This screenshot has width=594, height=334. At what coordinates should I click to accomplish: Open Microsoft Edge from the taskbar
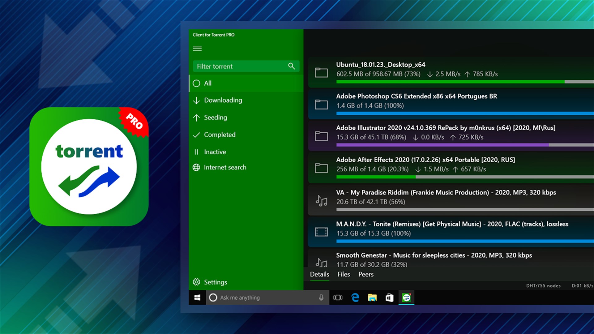[x=355, y=298]
